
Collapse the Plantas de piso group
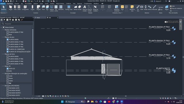tap(3, 37)
